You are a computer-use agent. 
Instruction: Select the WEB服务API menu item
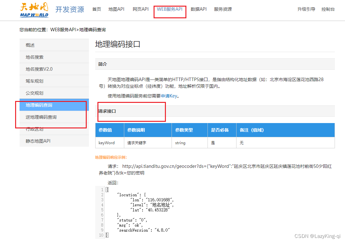[170, 9]
